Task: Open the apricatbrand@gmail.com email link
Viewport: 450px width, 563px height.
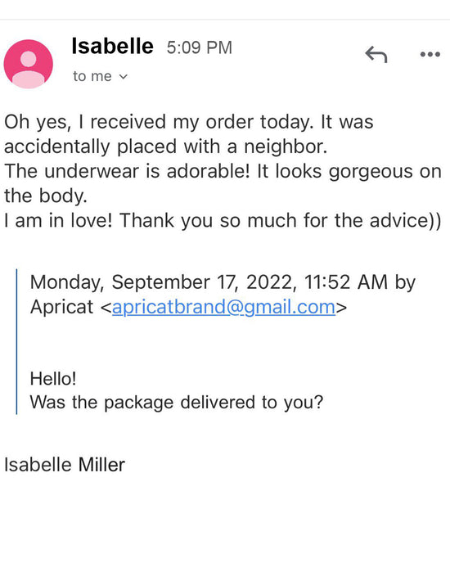Action: [223, 307]
